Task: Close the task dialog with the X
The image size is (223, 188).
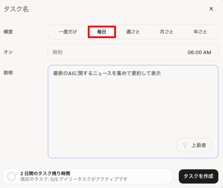Action: click(211, 9)
